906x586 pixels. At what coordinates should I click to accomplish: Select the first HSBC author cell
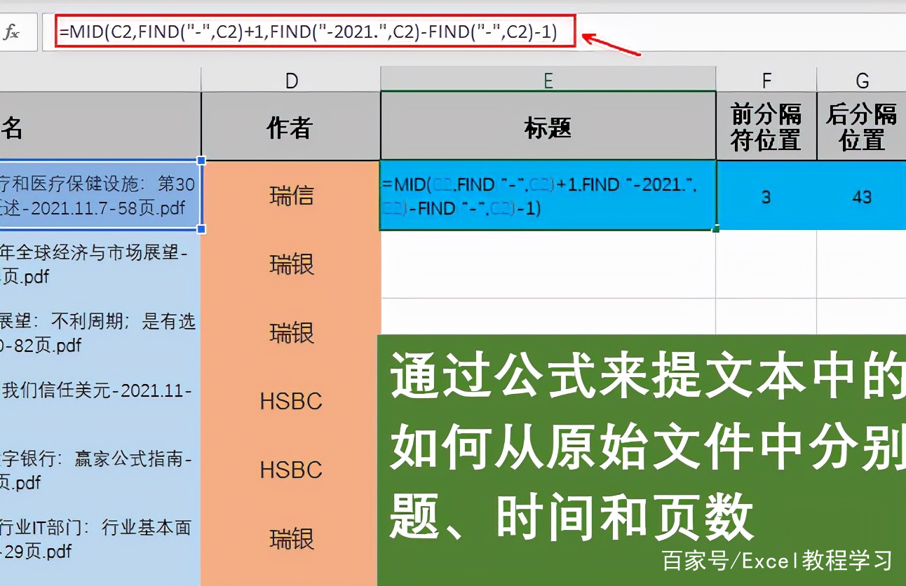291,401
